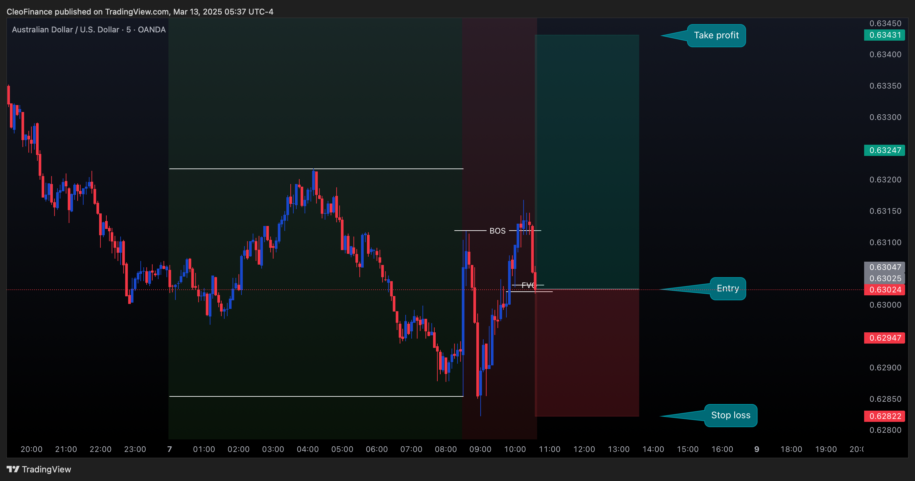Click the 06:00 time axis label
The height and width of the screenshot is (481, 915).
click(x=377, y=449)
